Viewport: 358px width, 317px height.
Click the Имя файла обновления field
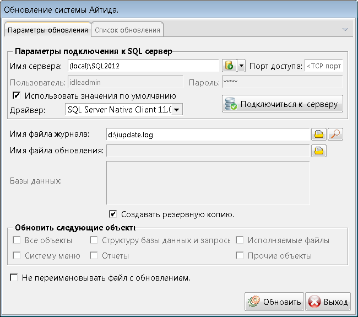coord(208,151)
